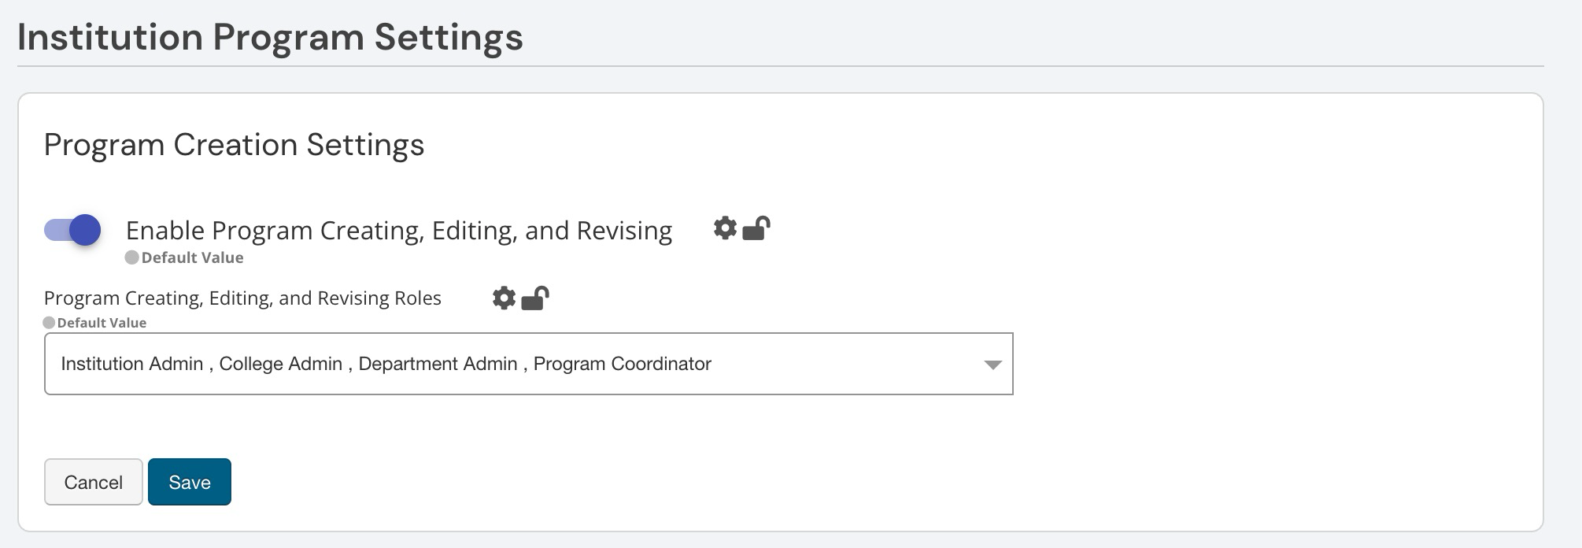
Task: Click Program Coordinator in roles dropdown
Action: click(622, 364)
